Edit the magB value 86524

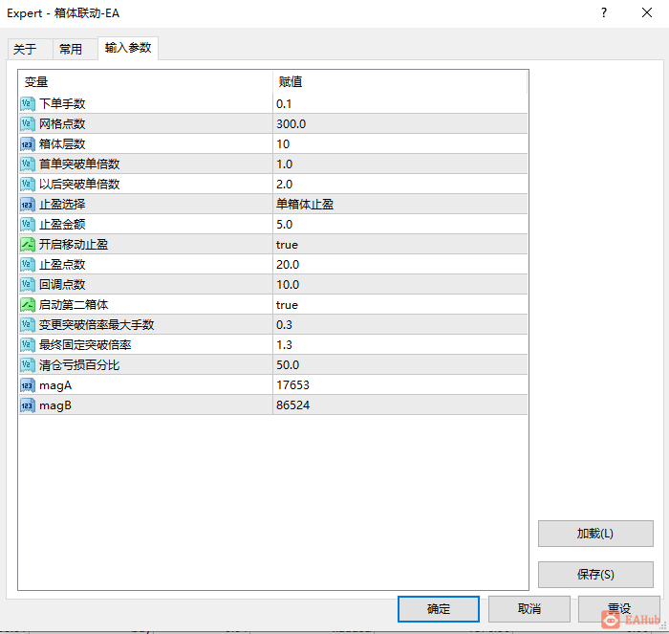click(400, 405)
